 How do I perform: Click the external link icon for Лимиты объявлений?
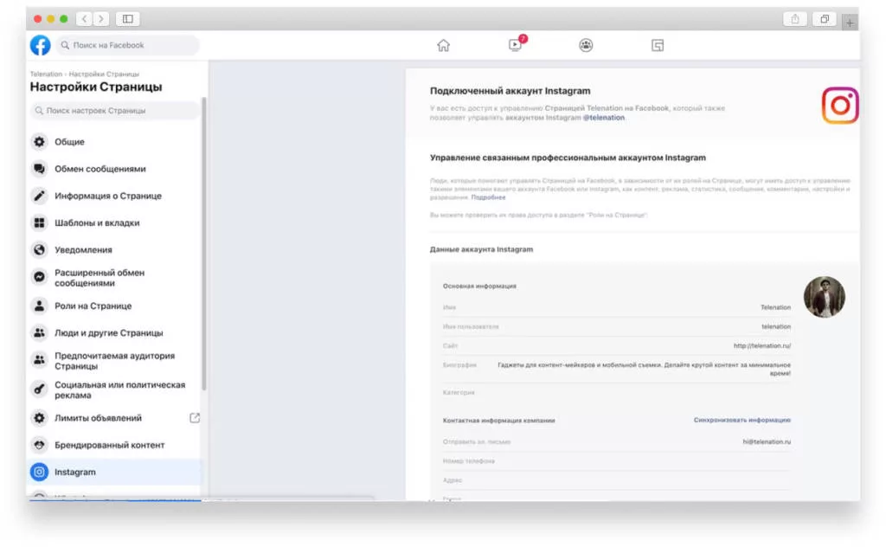(x=195, y=418)
